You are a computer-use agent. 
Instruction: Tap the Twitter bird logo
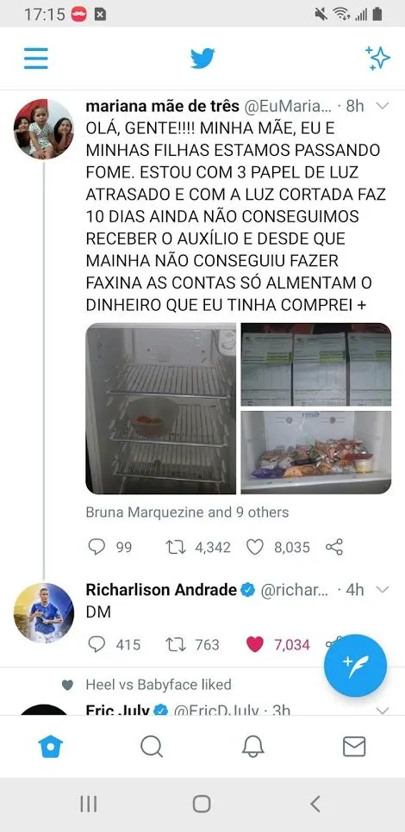click(202, 59)
